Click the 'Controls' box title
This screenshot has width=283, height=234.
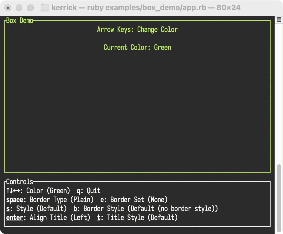(20, 182)
